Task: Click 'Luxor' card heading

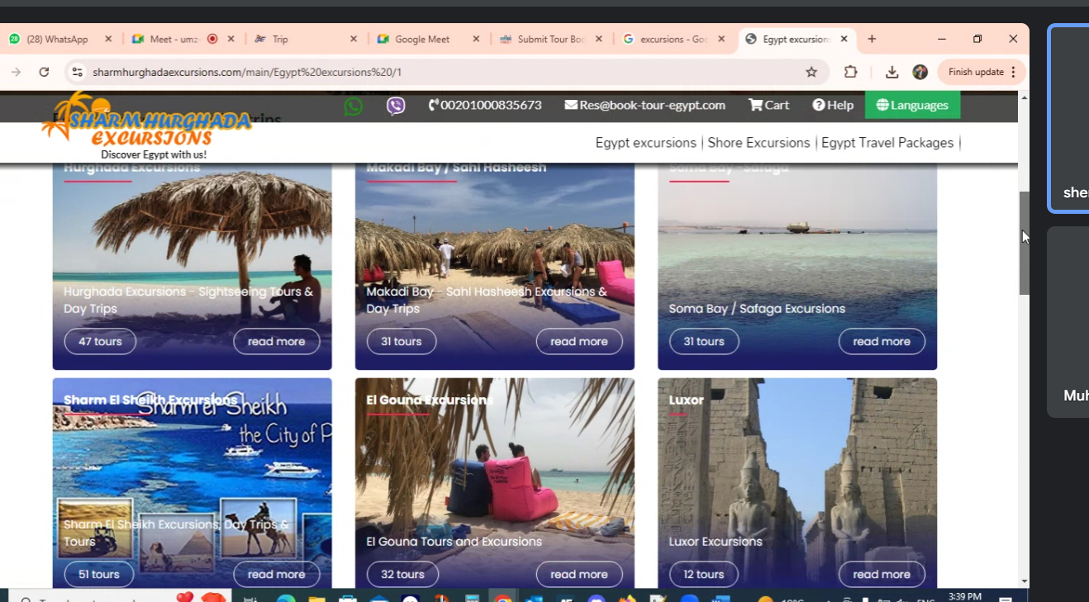Action: [x=686, y=400]
